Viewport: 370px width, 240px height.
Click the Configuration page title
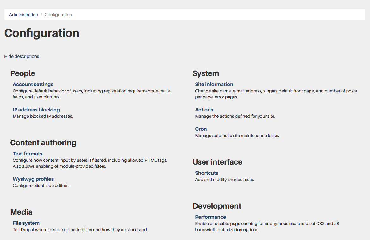(x=42, y=33)
